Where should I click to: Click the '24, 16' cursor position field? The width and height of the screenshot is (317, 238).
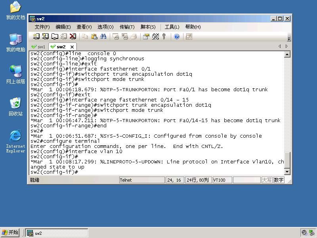[175, 180]
